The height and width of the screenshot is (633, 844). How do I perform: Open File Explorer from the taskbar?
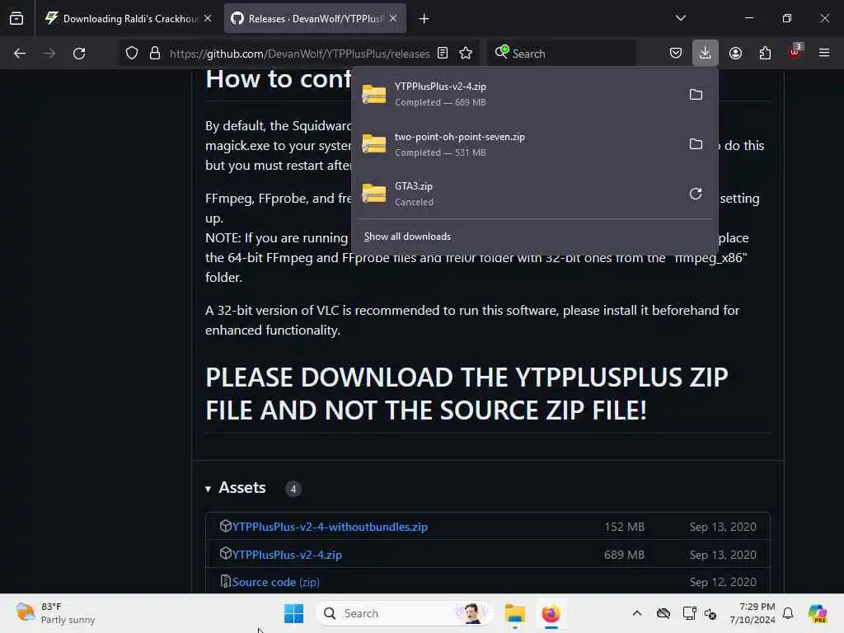[x=514, y=613]
